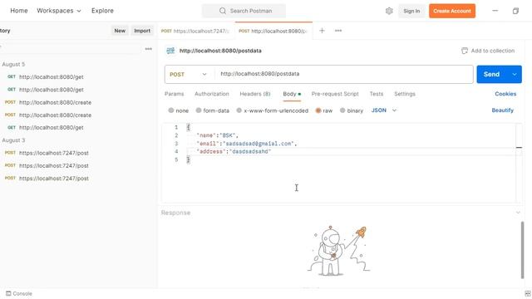532x299 pixels.
Task: Switch to the Tests tab
Action: point(377,94)
